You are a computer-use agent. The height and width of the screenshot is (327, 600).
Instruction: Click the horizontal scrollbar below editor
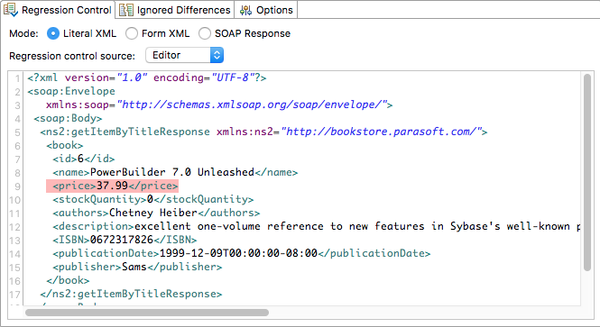coord(147,313)
